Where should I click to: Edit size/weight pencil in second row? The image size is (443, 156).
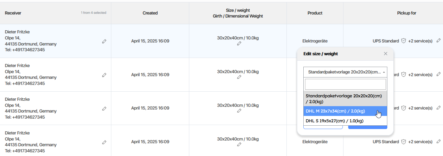click(x=239, y=77)
